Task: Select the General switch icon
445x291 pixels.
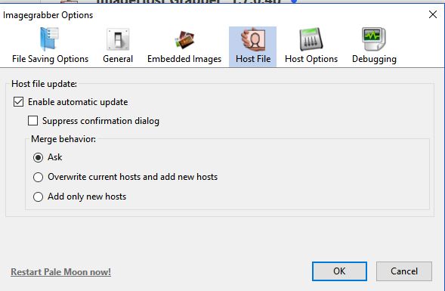Action: coord(118,39)
